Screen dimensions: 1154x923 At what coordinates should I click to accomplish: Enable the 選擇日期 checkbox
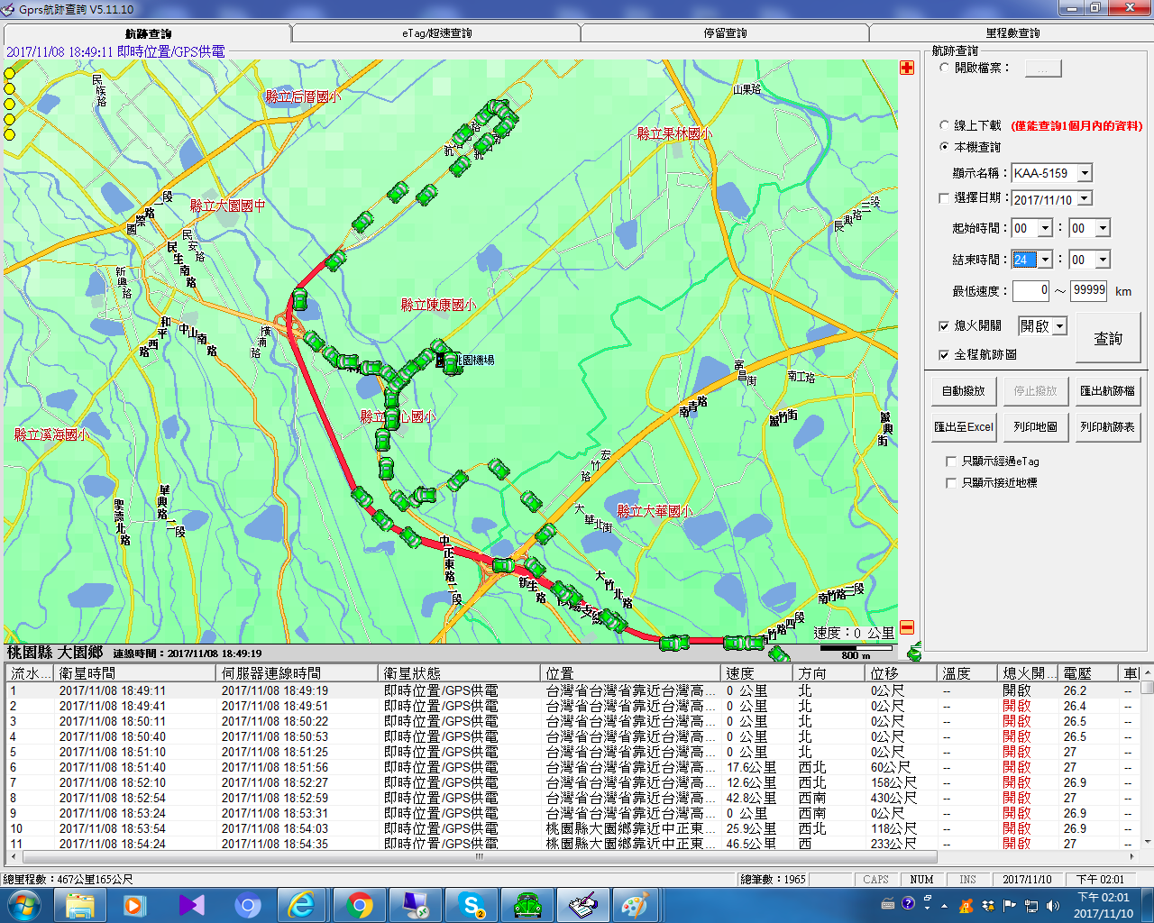(945, 198)
